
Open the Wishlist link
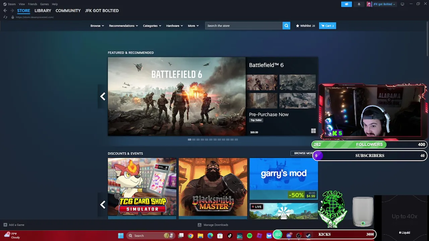305,26
